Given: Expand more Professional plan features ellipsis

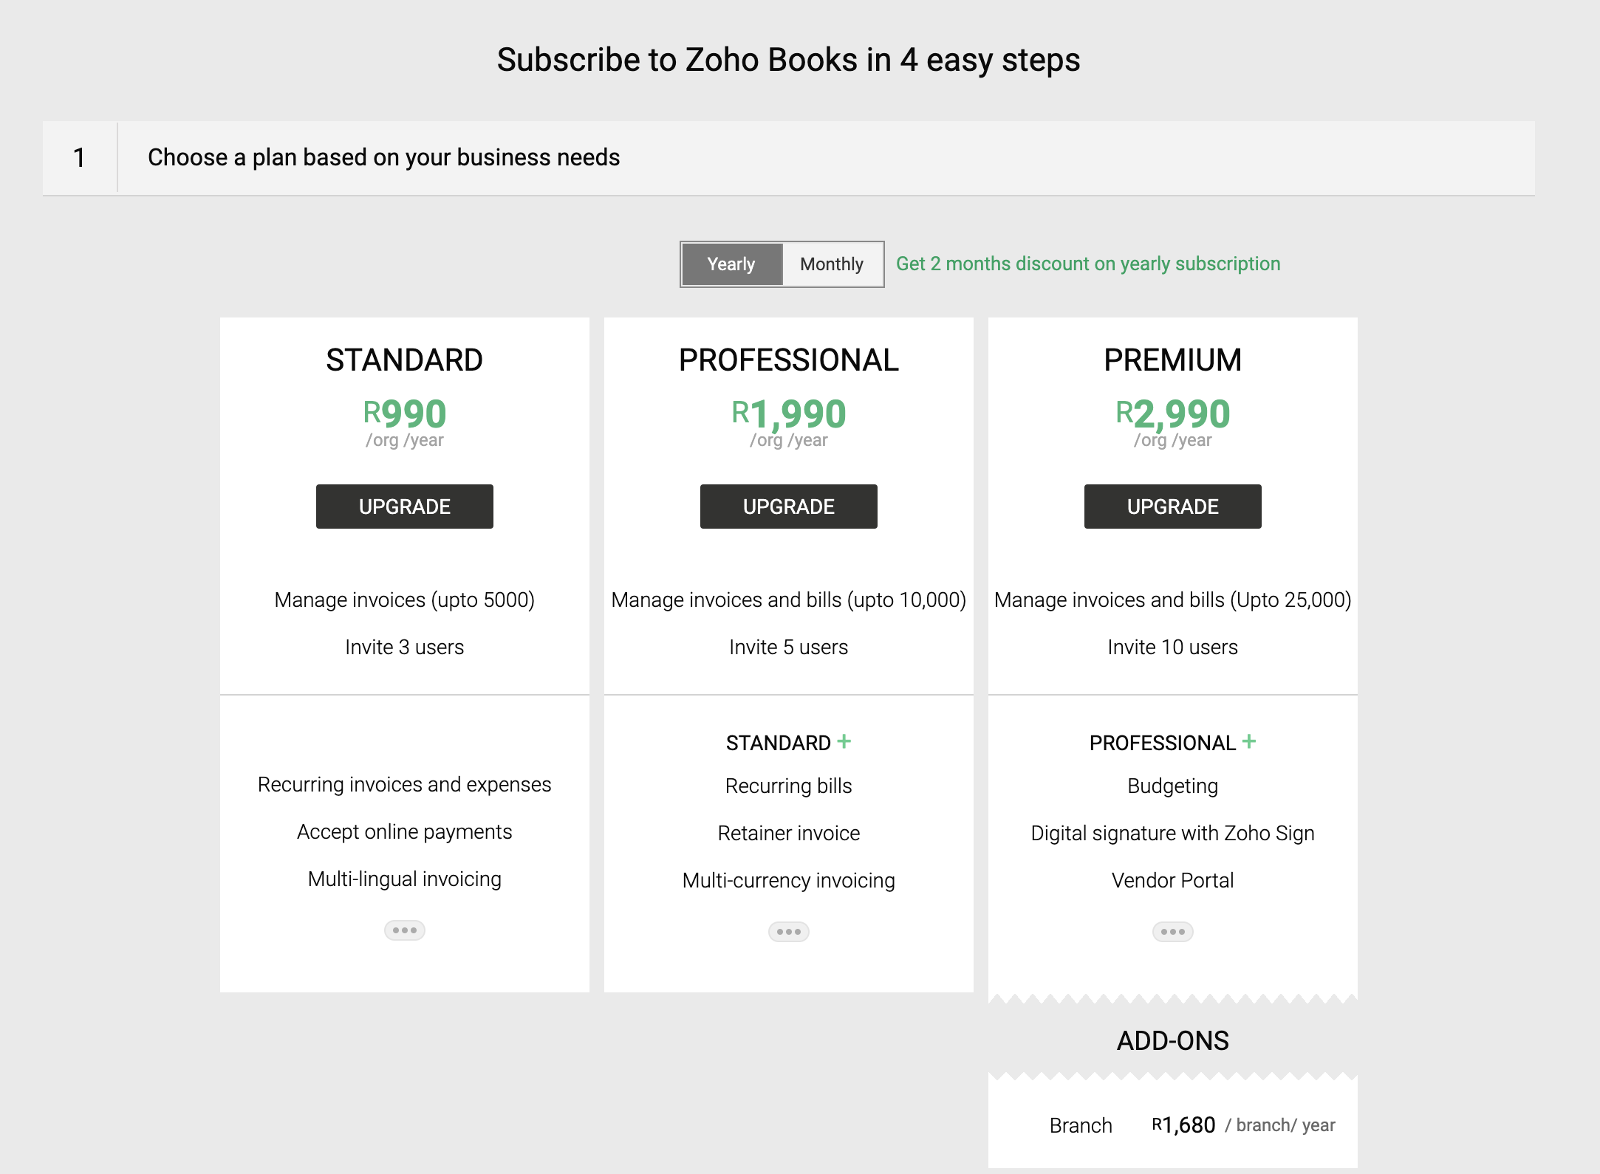Looking at the screenshot, I should tap(789, 932).
